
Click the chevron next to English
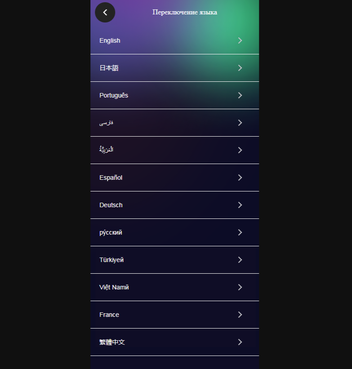[240, 40]
